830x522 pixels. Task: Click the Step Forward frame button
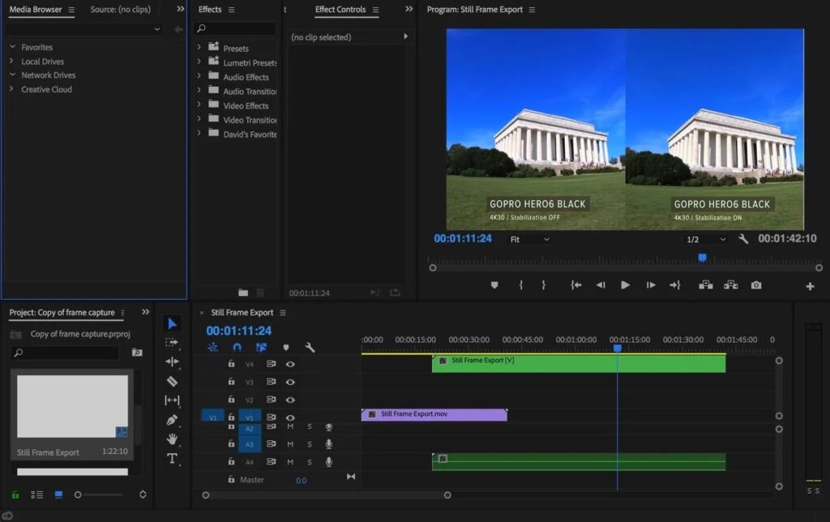[651, 285]
